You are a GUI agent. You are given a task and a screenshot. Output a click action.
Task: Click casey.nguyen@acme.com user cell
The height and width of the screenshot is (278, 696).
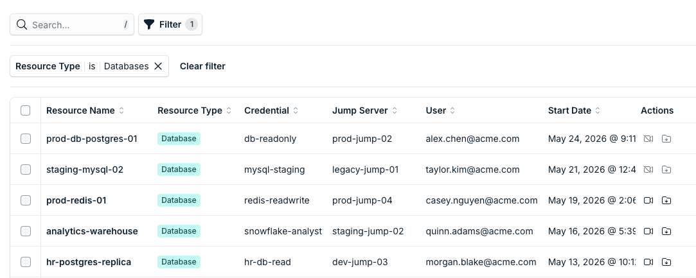coord(481,200)
